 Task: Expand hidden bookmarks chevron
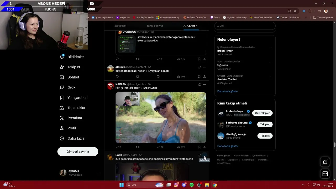[306, 18]
